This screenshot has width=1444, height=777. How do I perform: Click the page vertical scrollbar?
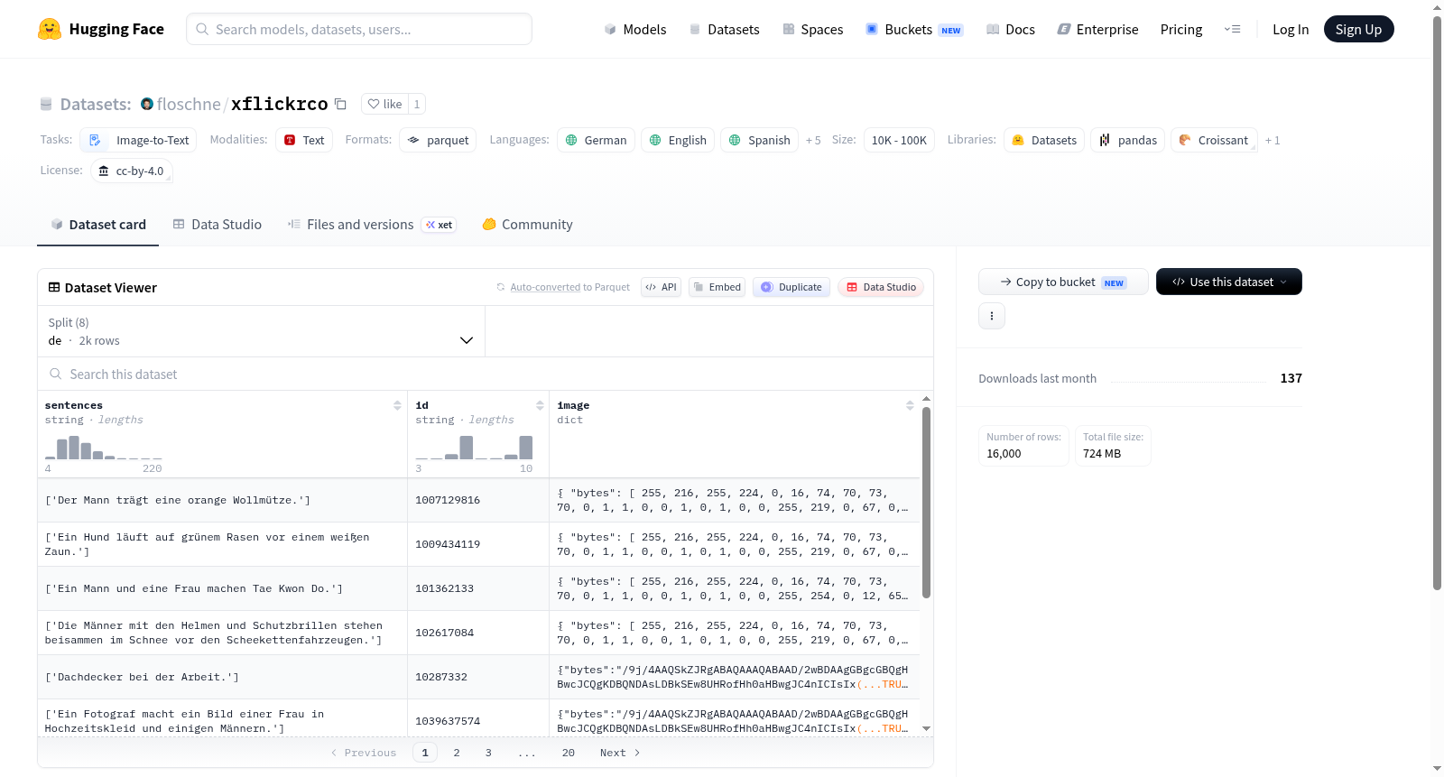1438,302
